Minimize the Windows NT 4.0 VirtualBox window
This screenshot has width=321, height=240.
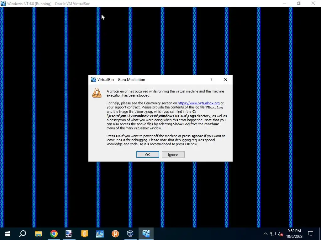[x=285, y=3]
